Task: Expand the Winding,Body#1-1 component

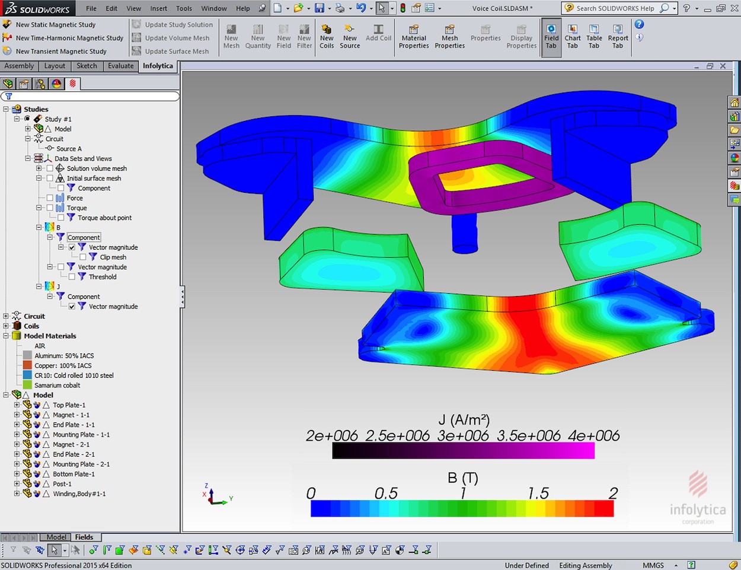Action: (x=17, y=493)
